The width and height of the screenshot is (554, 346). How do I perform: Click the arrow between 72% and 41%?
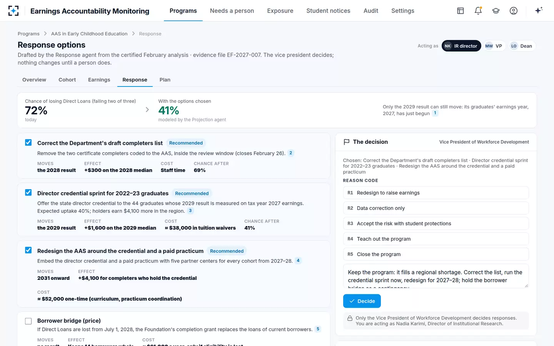[x=147, y=110]
